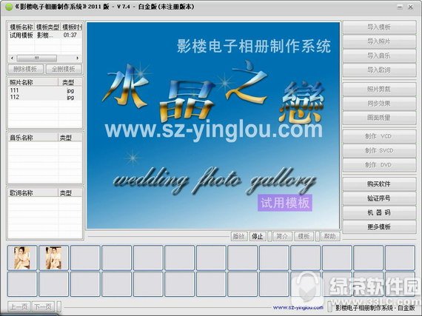This screenshot has height=316, width=422.
Task: Click the 导入模板 button
Action: [x=379, y=27]
